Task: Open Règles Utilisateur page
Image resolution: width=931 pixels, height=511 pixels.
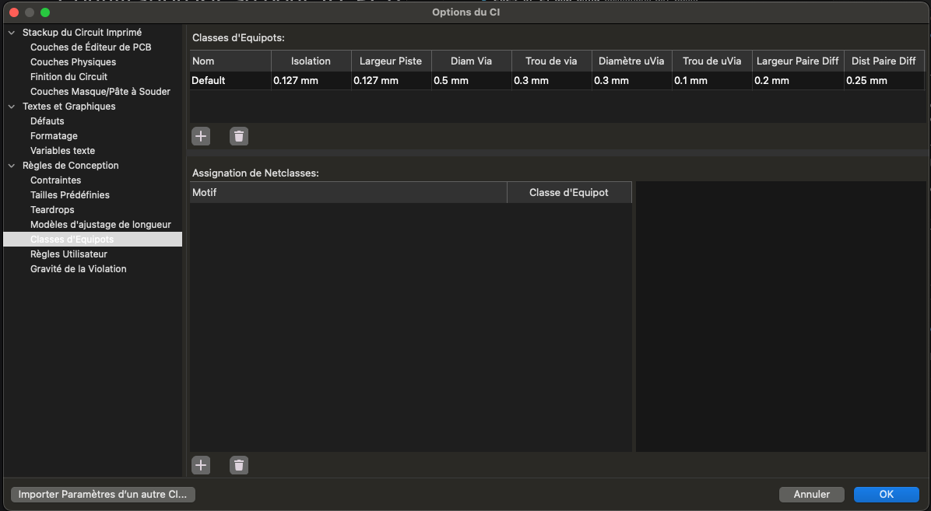Action: coord(69,254)
